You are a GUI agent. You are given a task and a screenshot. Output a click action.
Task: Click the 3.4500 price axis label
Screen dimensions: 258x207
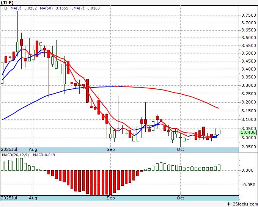[x=249, y=61]
